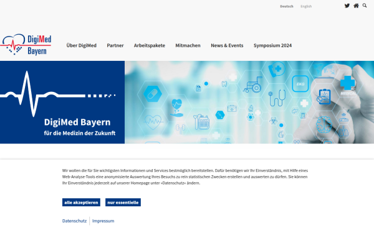
Task: Click the DigiMed Bayern logo
Action: click(26, 45)
